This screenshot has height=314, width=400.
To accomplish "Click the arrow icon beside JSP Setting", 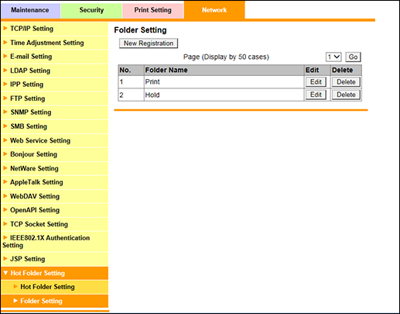I will [5, 258].
